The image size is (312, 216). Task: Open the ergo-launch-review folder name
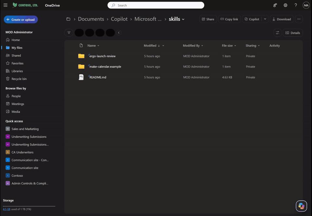coord(102,56)
